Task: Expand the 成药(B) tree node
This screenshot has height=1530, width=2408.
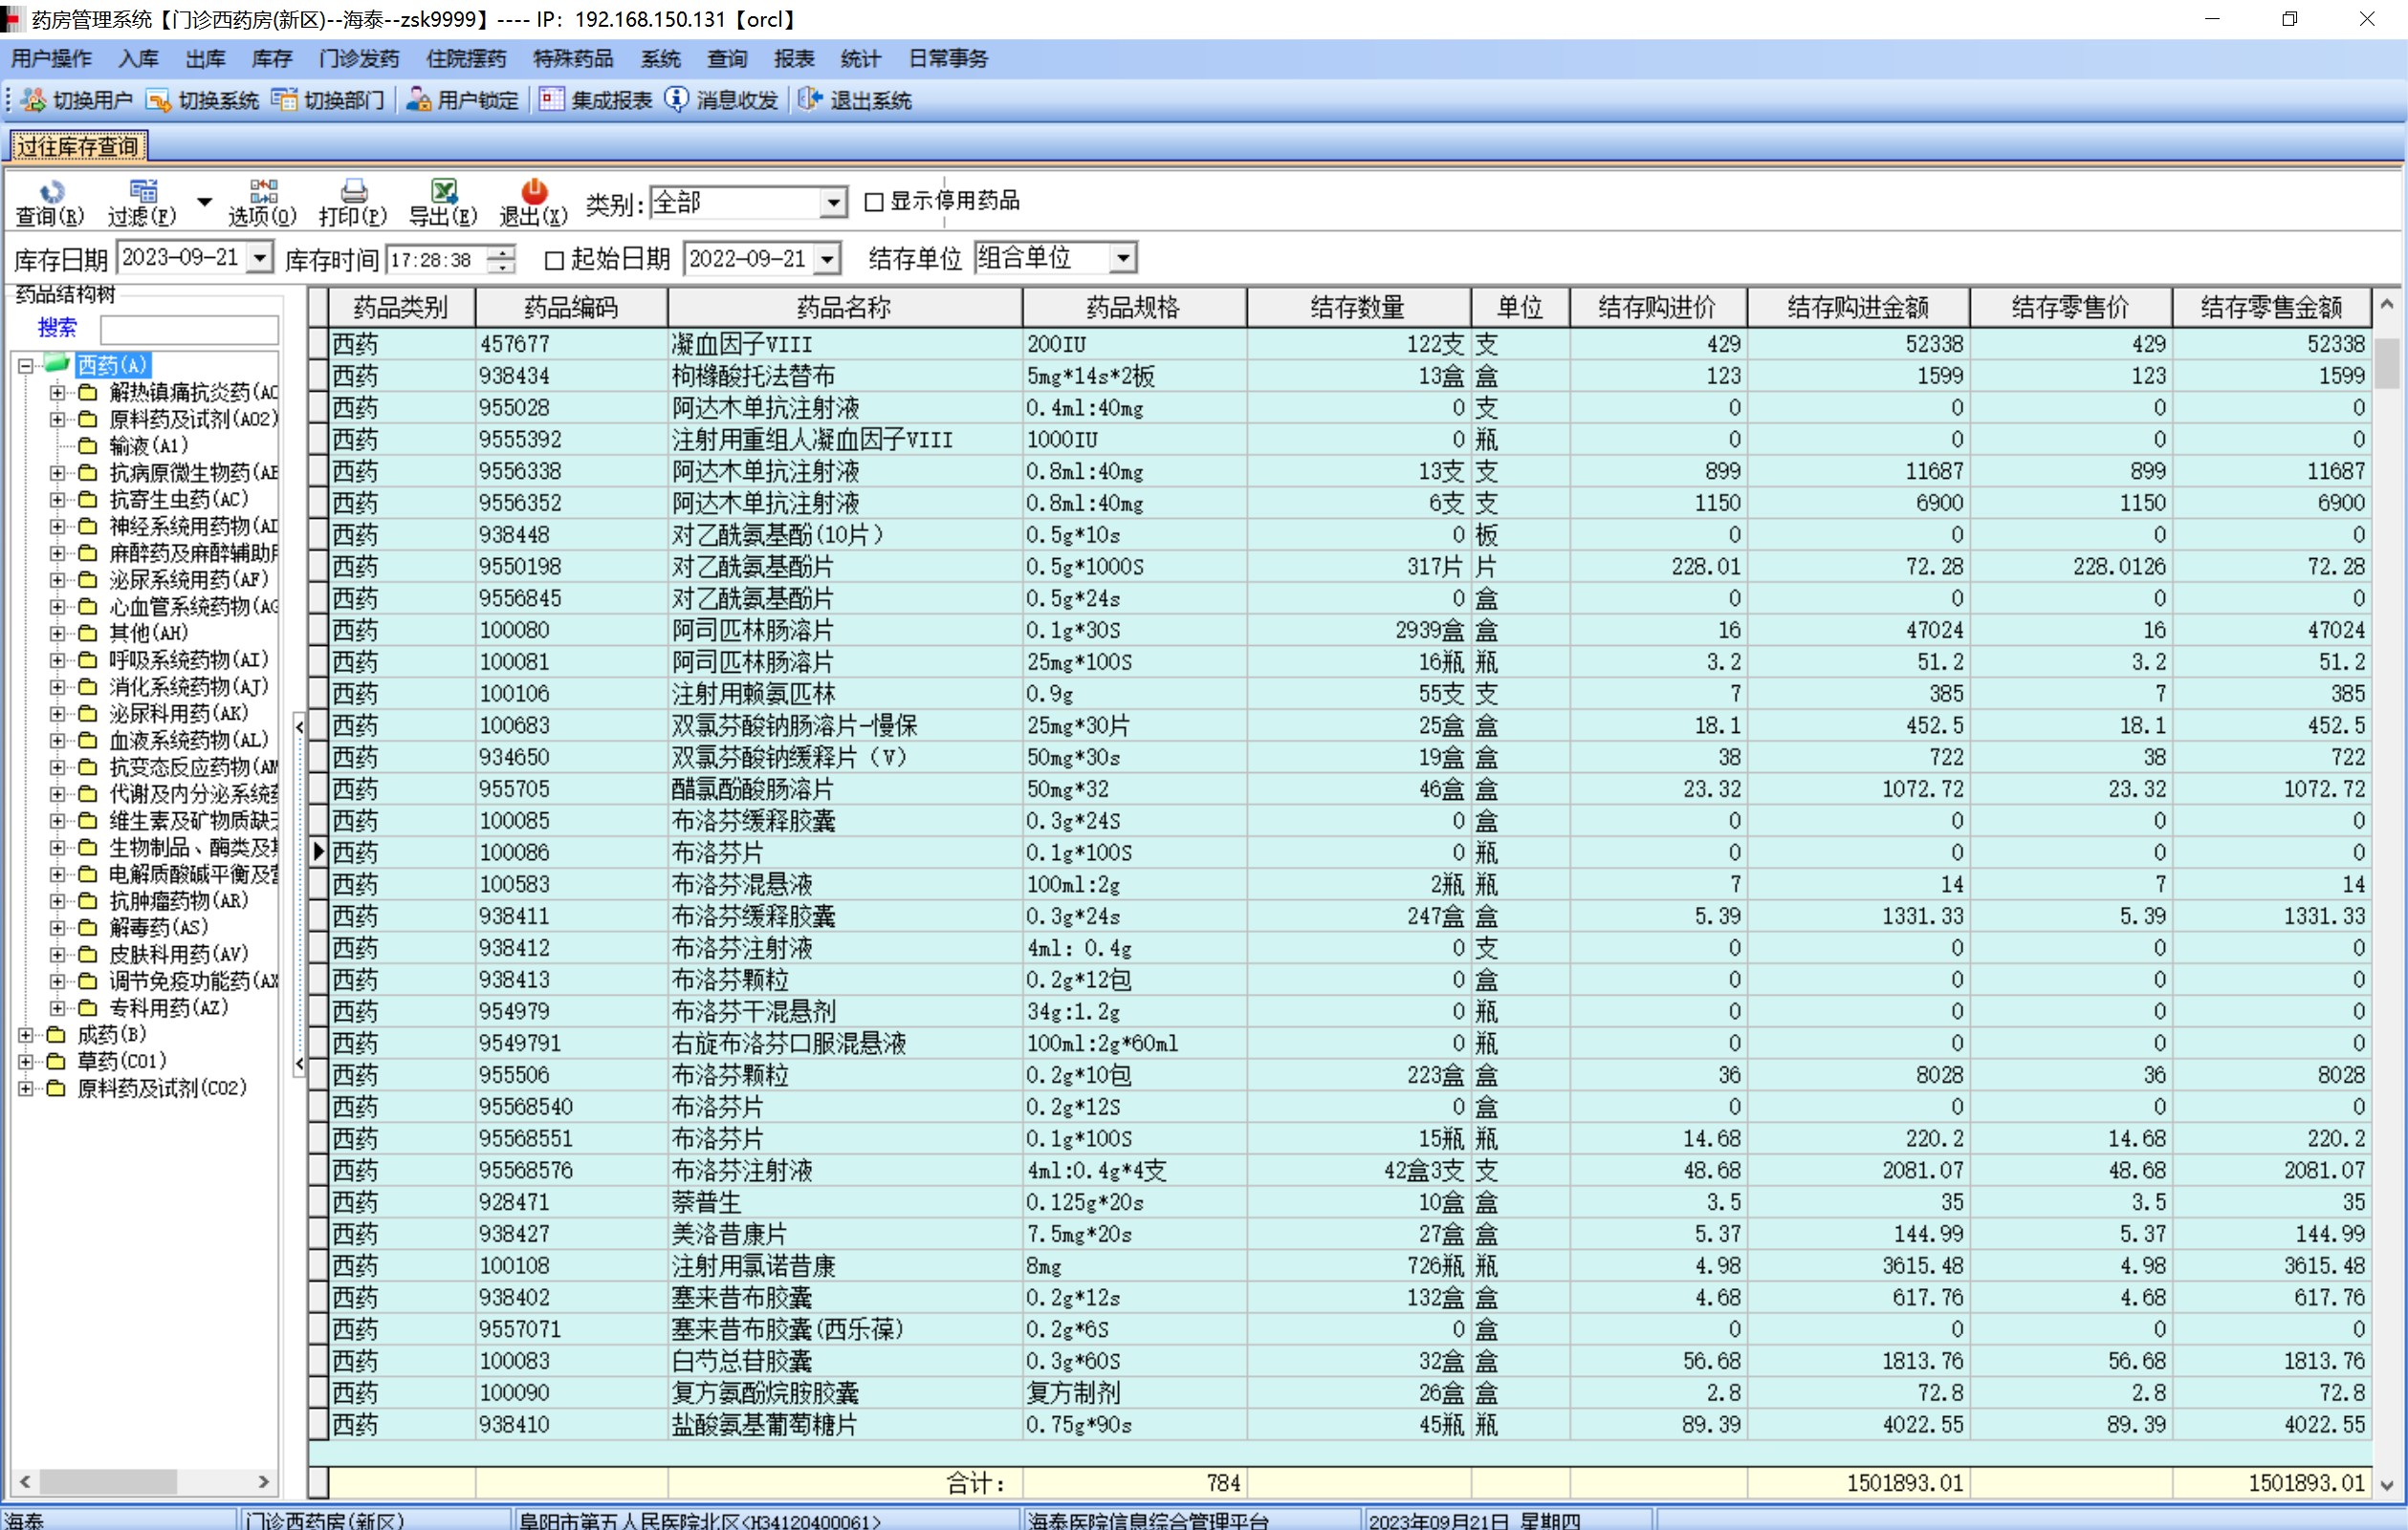Action: click(26, 1034)
